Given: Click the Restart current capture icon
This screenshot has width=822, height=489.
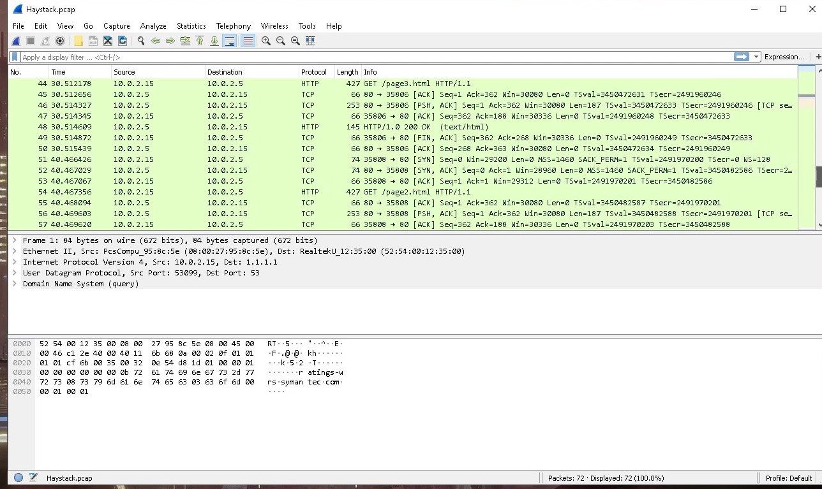Looking at the screenshot, I should pyautogui.click(x=45, y=41).
